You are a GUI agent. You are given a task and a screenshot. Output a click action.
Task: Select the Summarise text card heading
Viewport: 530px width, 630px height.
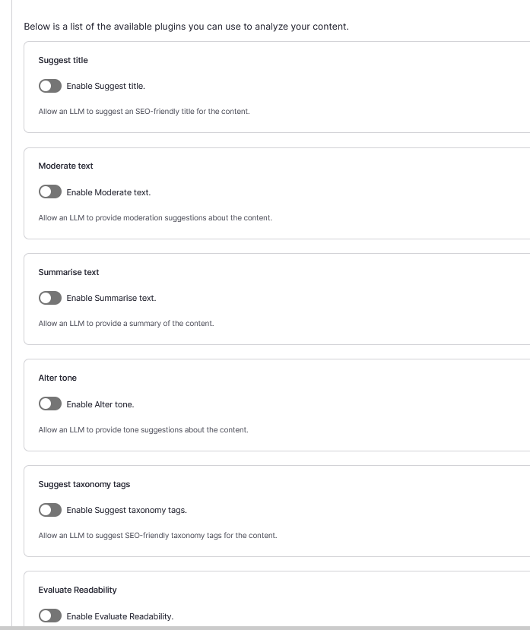click(x=68, y=272)
